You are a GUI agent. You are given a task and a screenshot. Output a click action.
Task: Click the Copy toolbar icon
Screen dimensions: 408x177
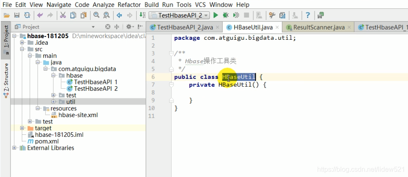73,15
